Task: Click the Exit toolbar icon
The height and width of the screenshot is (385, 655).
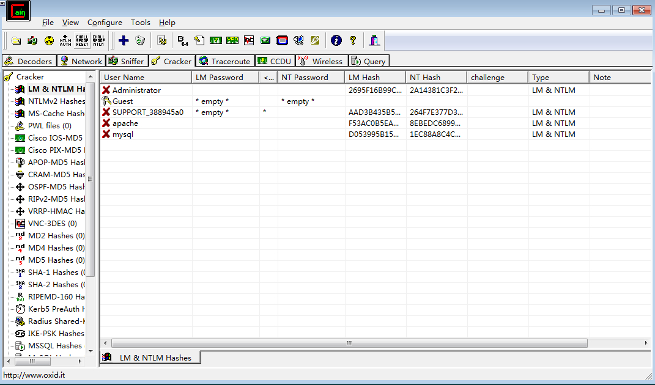Action: click(x=374, y=40)
